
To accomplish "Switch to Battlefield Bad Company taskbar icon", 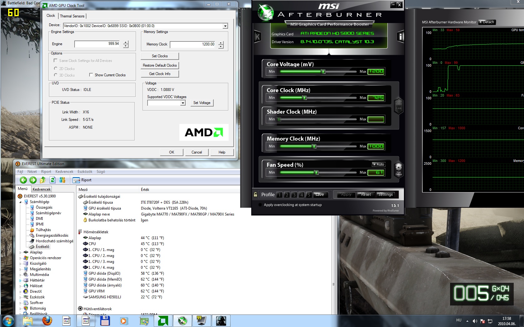I will tap(221, 320).
